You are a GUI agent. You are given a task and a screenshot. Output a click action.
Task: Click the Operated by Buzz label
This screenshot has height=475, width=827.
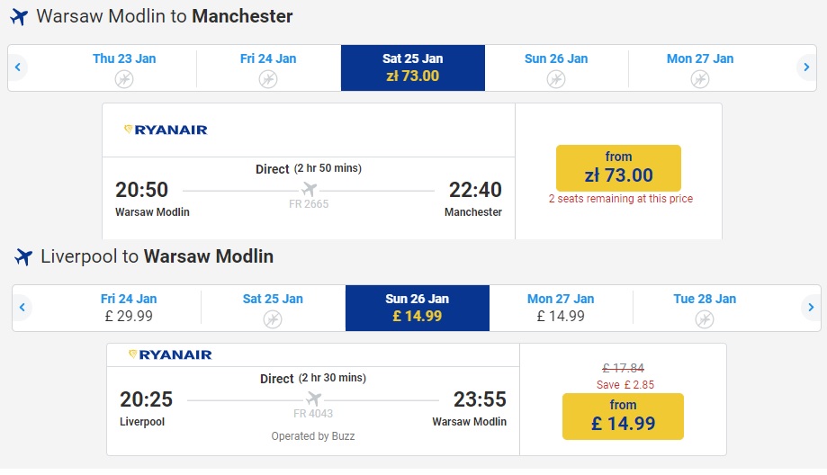coord(313,436)
